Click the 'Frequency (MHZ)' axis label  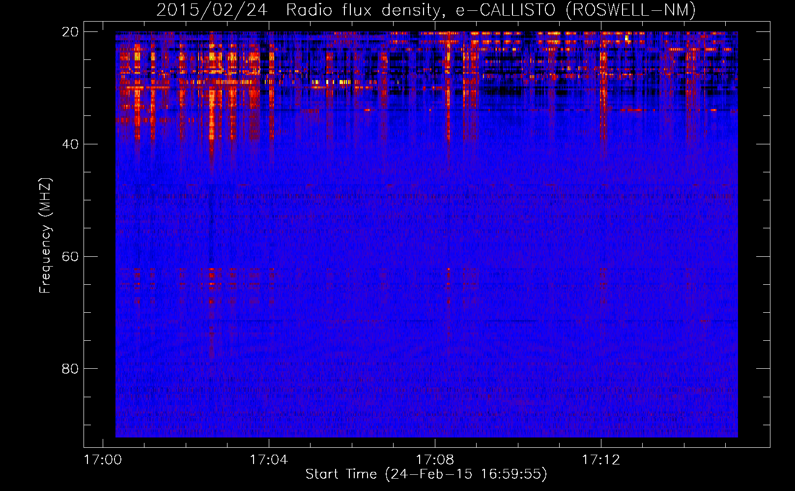[45, 236]
